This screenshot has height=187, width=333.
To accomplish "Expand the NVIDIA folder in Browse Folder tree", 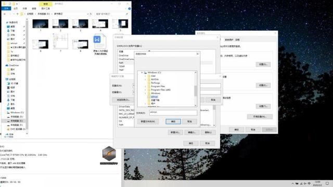I will tap(146, 79).
